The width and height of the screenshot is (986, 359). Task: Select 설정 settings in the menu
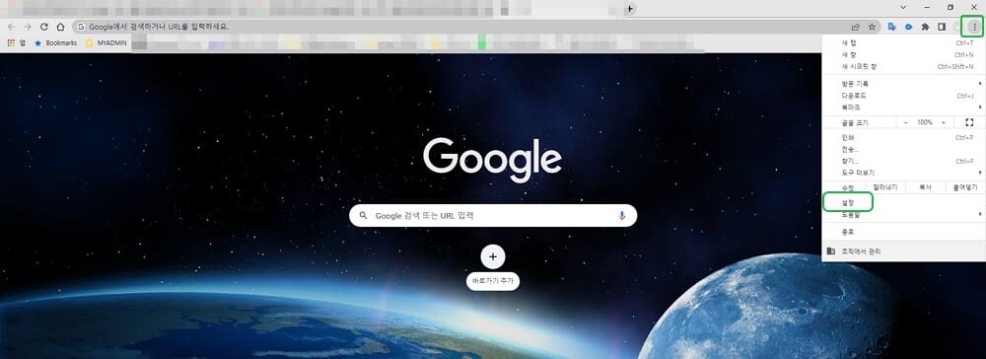click(848, 202)
